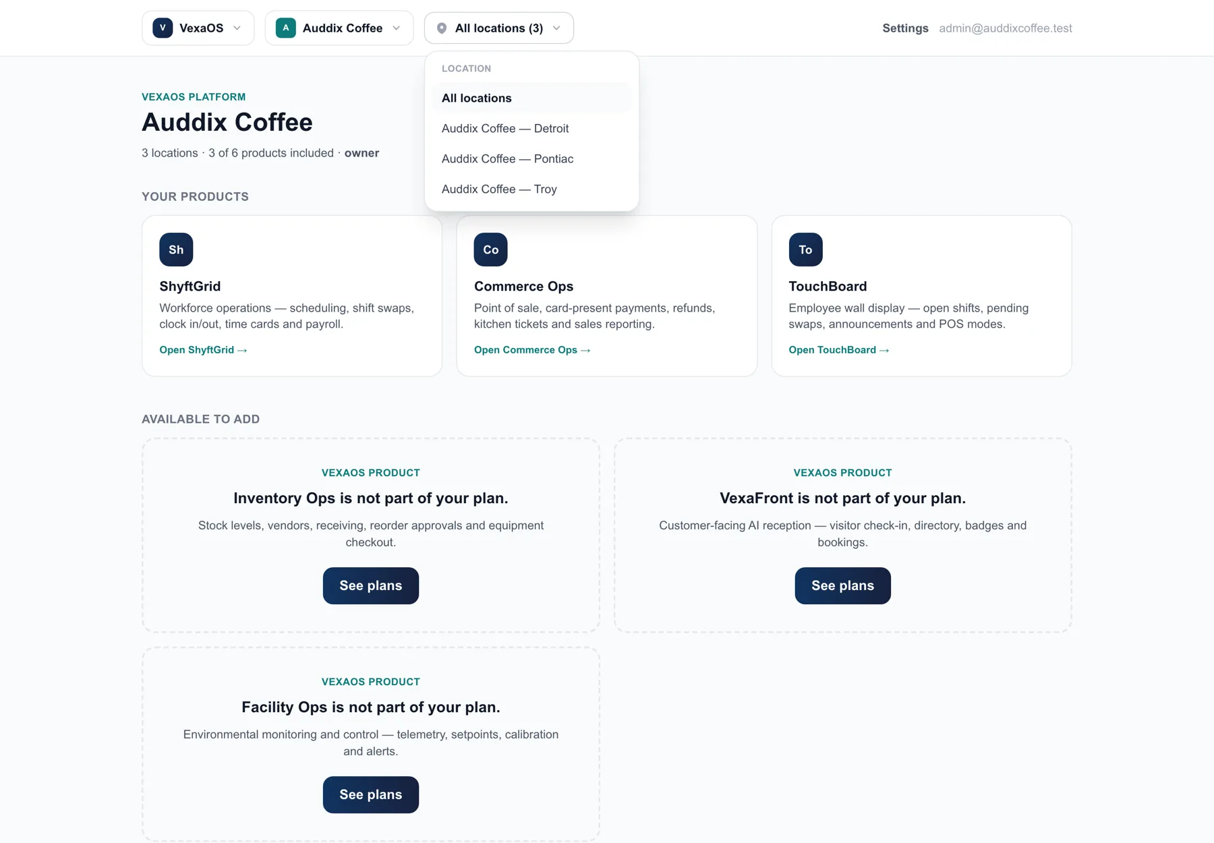The image size is (1214, 843).
Task: Open ShyftGrid link
Action: [203, 349]
